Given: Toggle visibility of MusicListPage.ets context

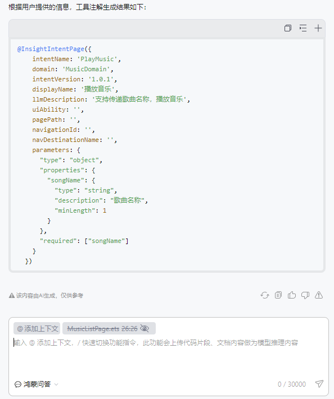Looking at the screenshot, I should (x=145, y=328).
